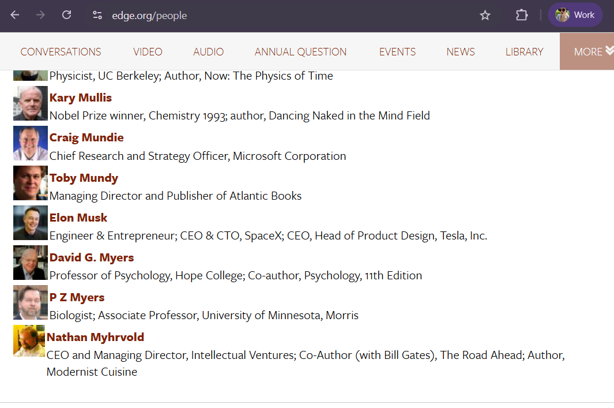Image resolution: width=614 pixels, height=408 pixels.
Task: Click text 'CEO and Managing Director, Intellectual Ventures'
Action: tap(171, 355)
